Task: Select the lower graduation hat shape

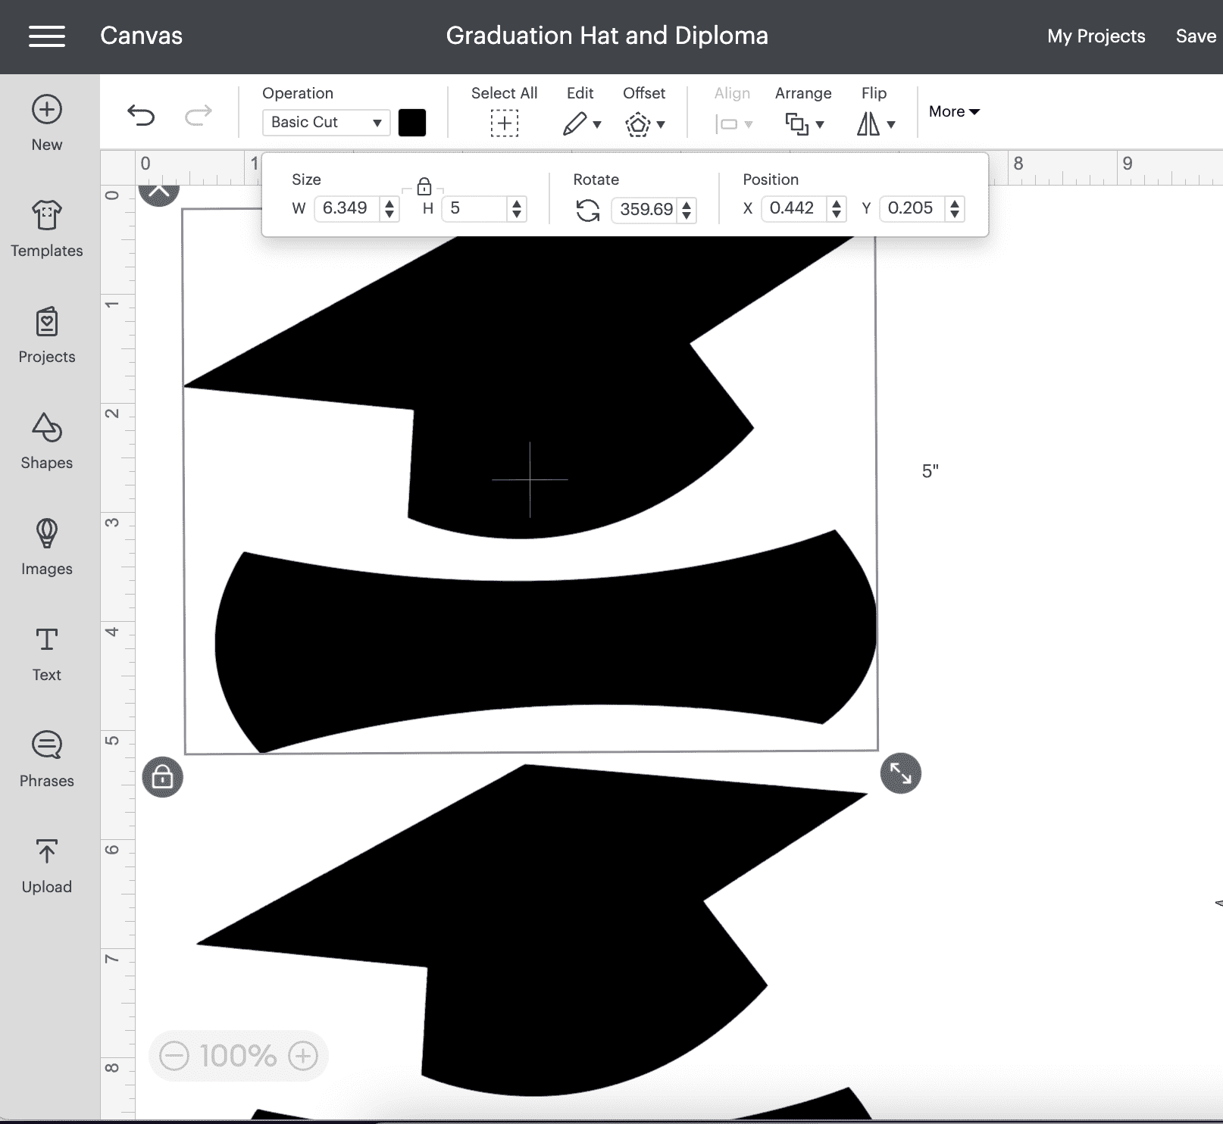Action: (x=530, y=932)
